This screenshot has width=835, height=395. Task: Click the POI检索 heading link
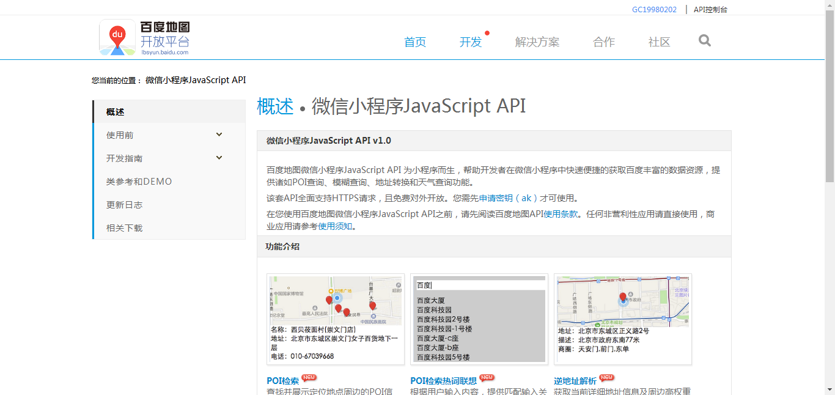pos(283,381)
